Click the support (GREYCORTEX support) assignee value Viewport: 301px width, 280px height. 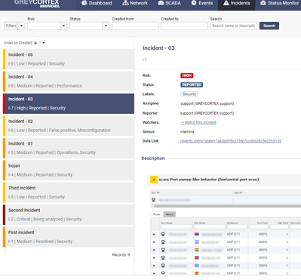[207, 103]
